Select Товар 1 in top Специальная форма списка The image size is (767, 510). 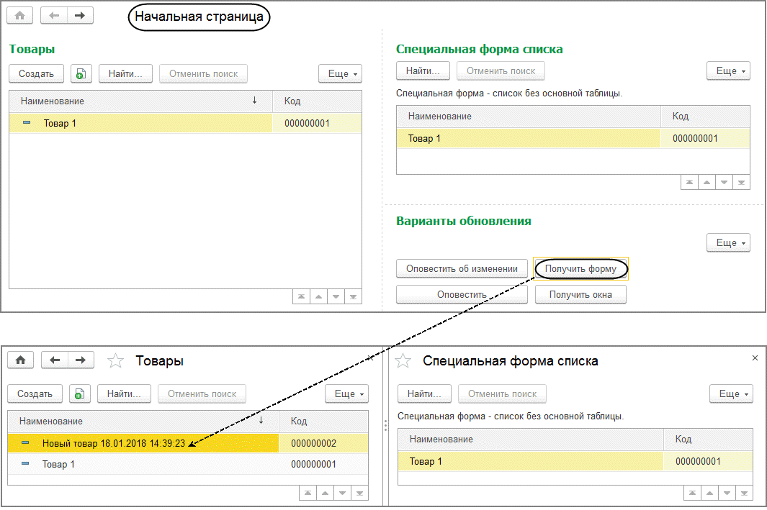click(573, 138)
